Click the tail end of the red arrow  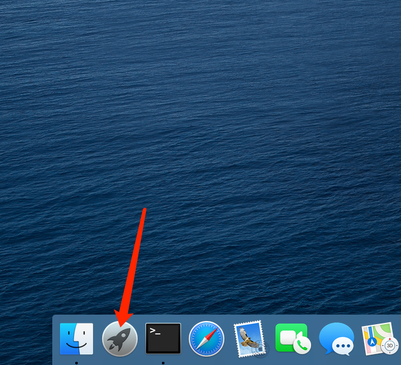coord(145,211)
